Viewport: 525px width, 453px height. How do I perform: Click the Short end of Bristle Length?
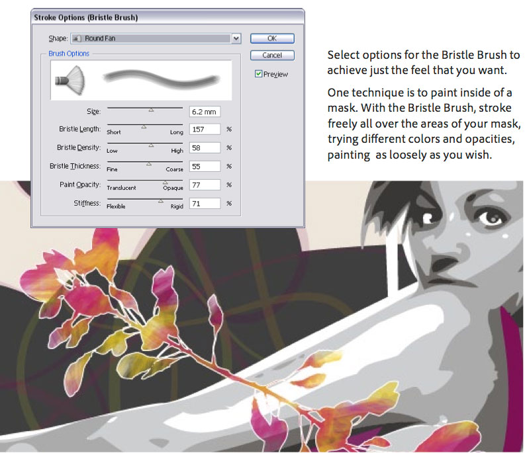point(113,132)
